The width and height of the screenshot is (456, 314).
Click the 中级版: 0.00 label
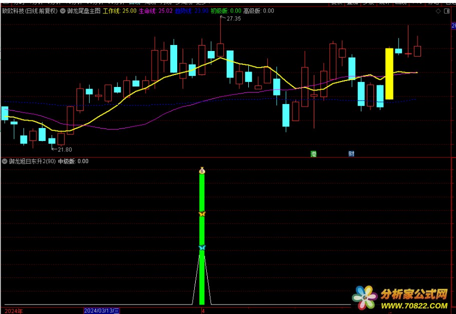74,161
